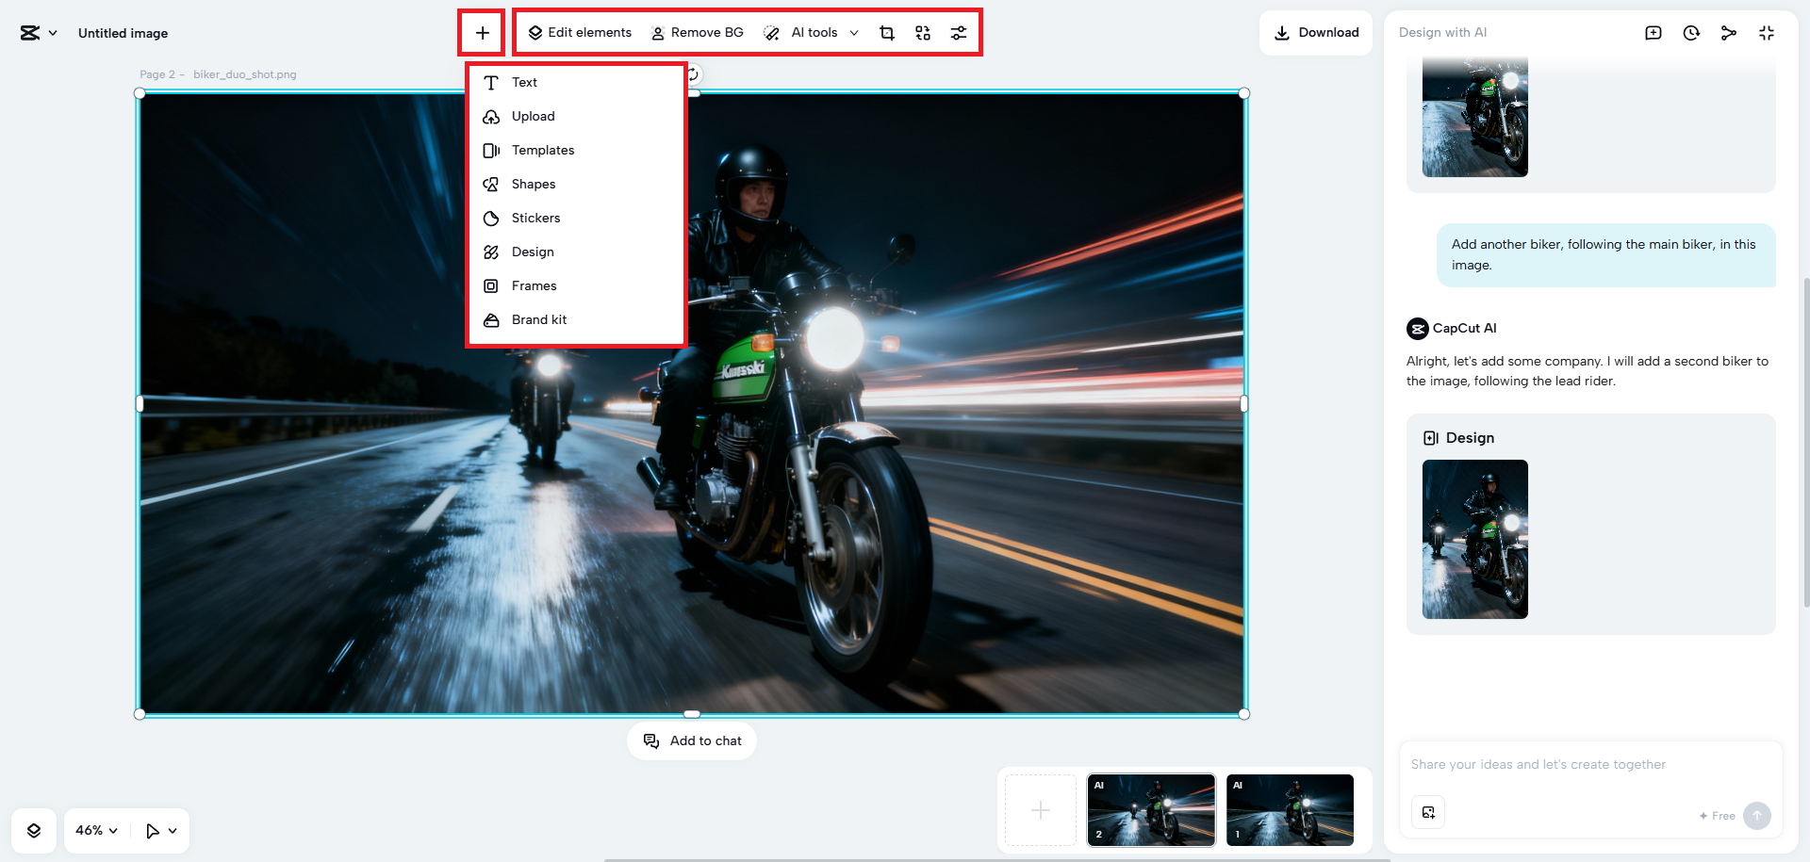Choose Text from the add menu
This screenshot has width=1810, height=862.
(576, 83)
